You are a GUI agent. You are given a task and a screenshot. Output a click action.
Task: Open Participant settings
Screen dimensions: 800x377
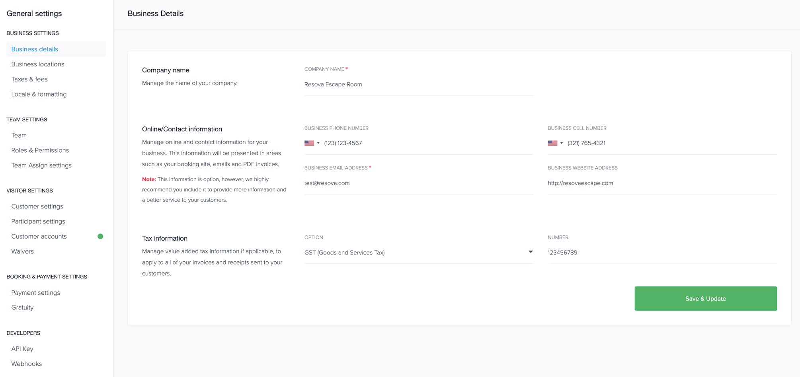[38, 221]
